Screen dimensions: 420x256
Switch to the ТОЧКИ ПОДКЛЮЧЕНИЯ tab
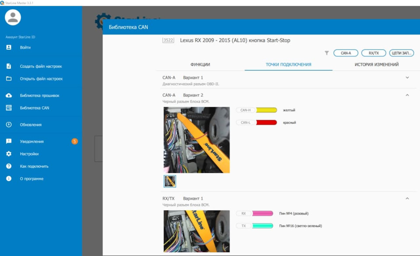tap(288, 64)
